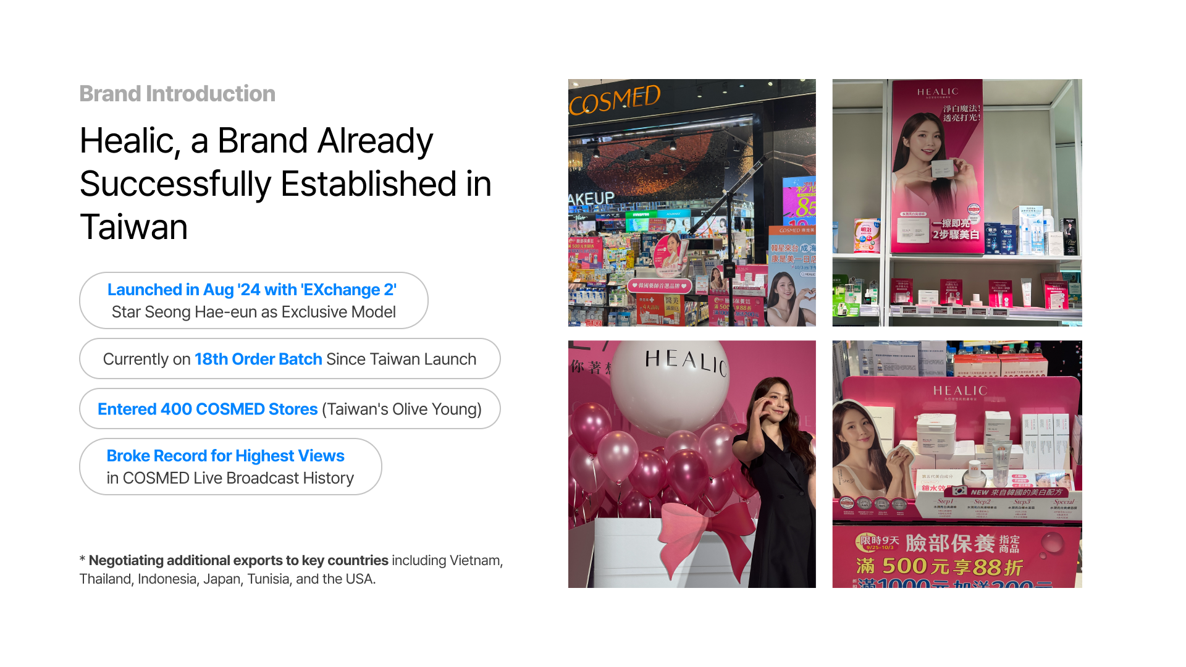
Task: Click 'Broke Record for Highest Views' pill
Action: [x=225, y=456]
